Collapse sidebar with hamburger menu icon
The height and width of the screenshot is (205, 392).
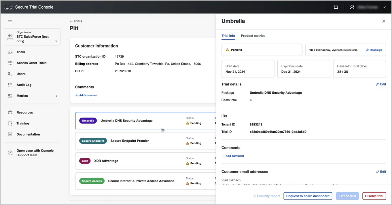tap(10, 22)
